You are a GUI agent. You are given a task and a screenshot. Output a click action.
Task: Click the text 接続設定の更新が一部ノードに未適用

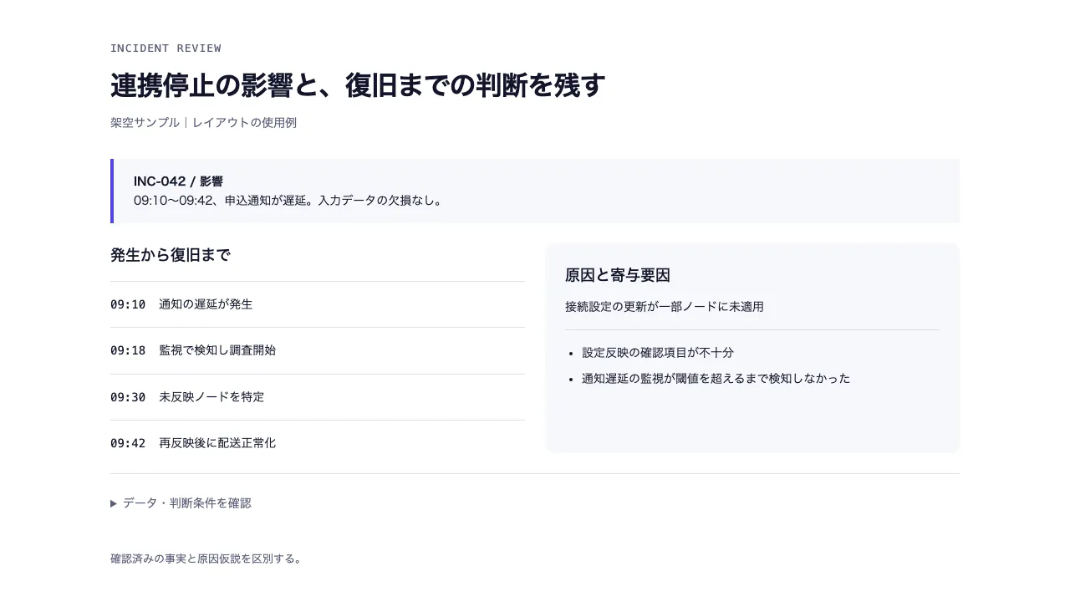point(665,307)
